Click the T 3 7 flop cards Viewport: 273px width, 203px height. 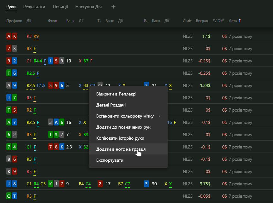(56, 135)
